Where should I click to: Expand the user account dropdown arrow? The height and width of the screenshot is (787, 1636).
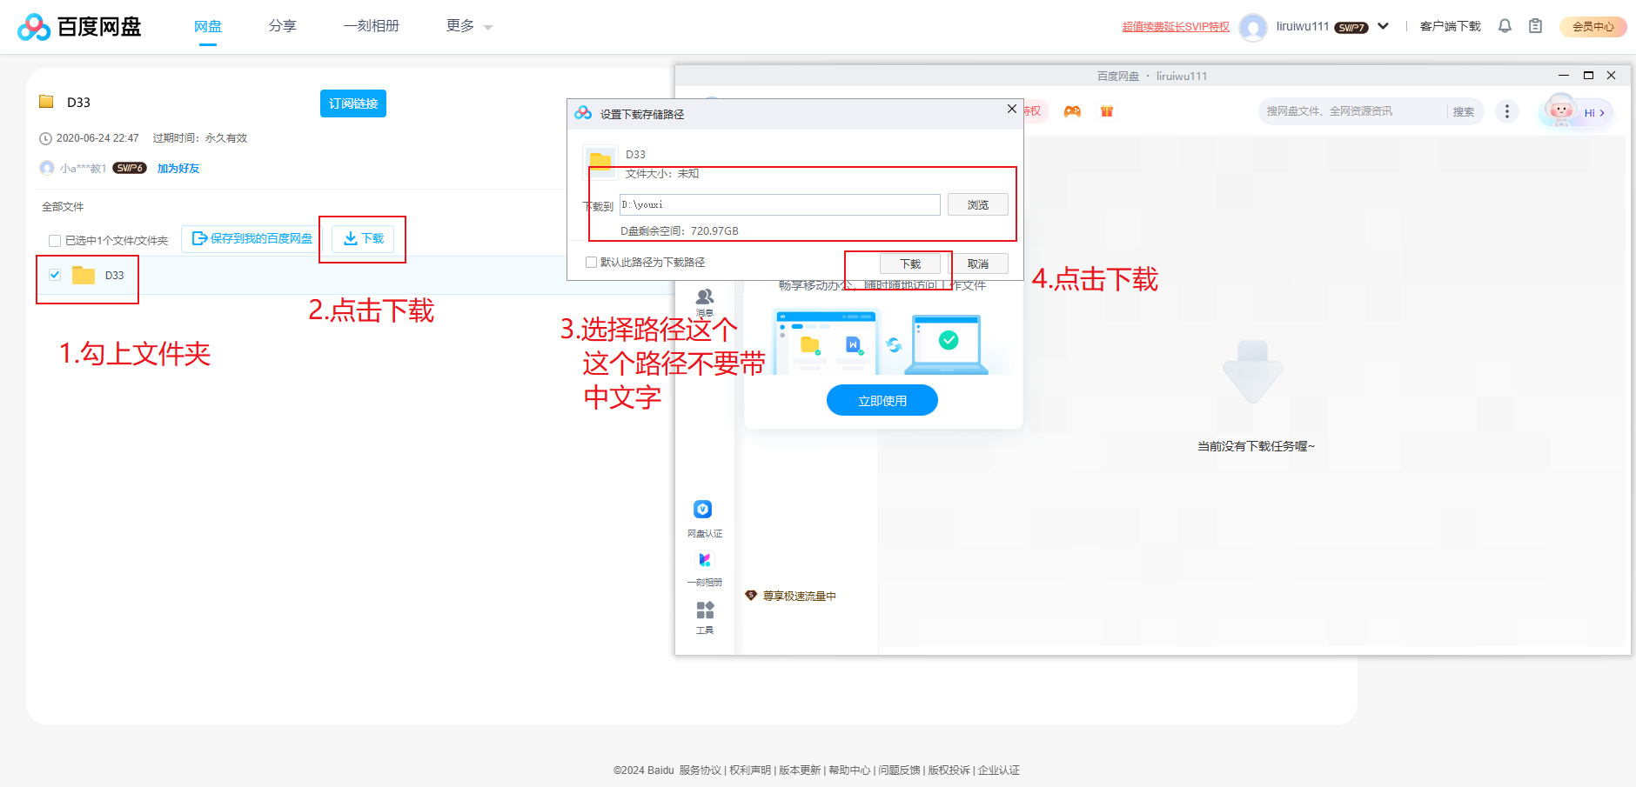(1383, 26)
